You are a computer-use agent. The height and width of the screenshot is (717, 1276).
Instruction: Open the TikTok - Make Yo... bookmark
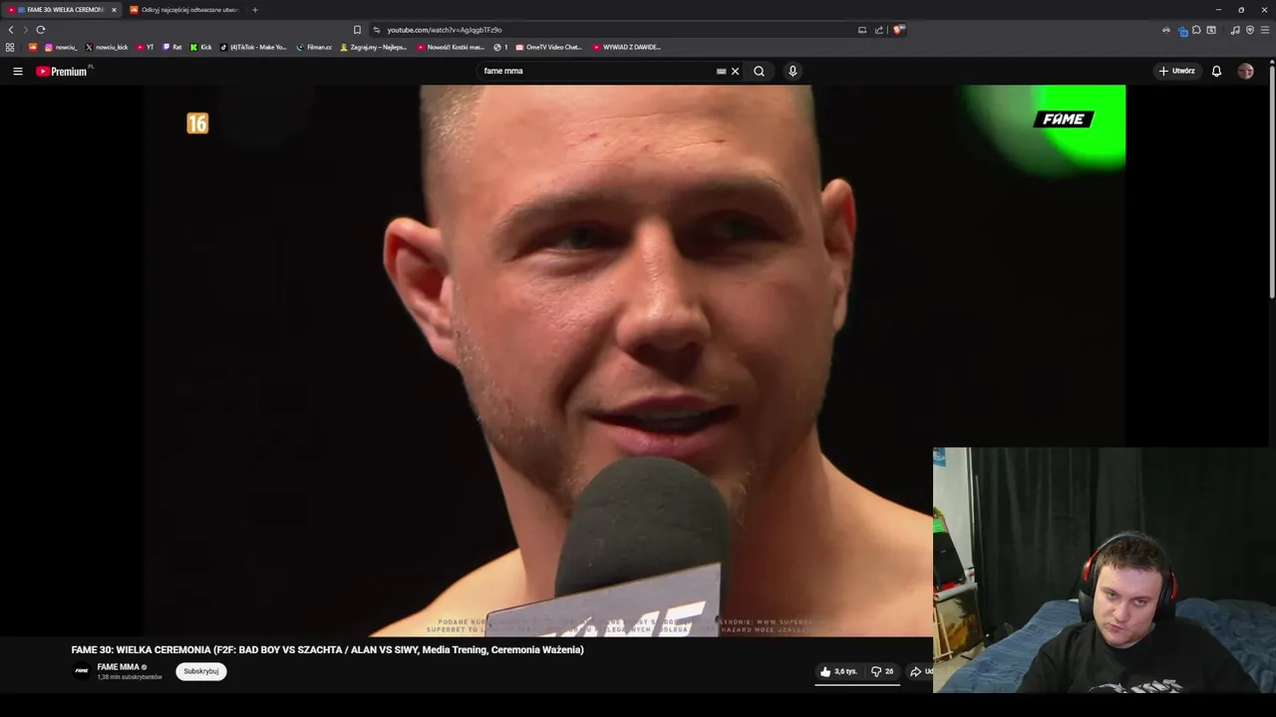(x=253, y=47)
